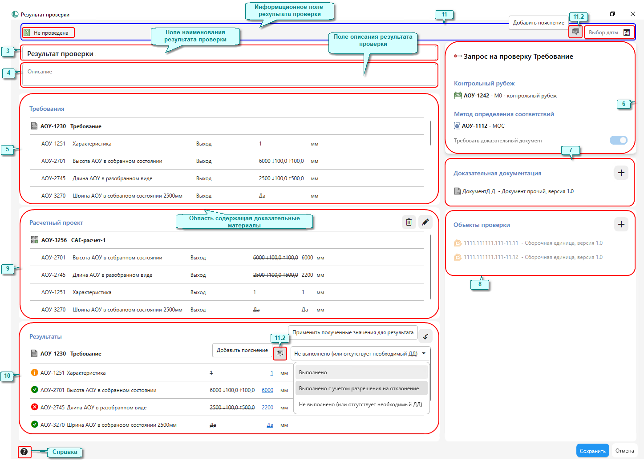Click the Сохранить button
Viewport: 644px width, 461px height.
click(x=592, y=451)
